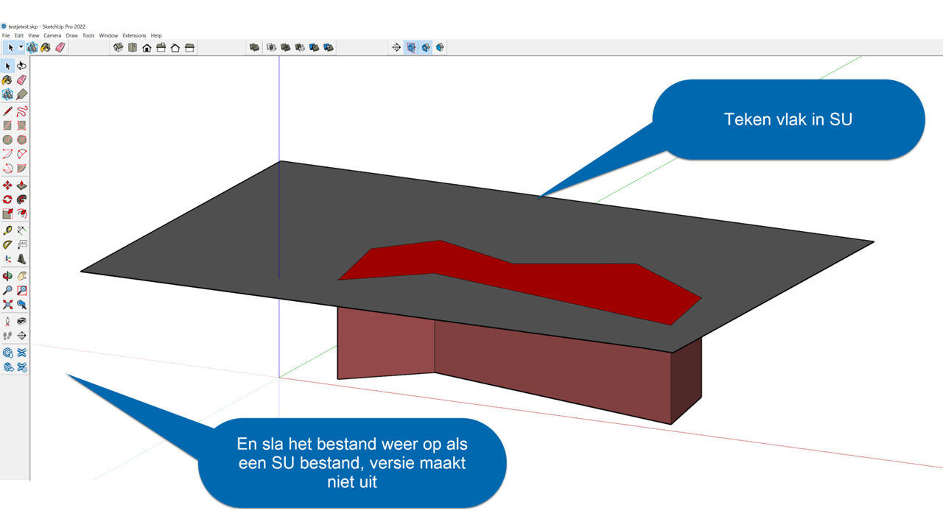This screenshot has width=943, height=530.
Task: Open the Extensions menu
Action: click(x=134, y=35)
